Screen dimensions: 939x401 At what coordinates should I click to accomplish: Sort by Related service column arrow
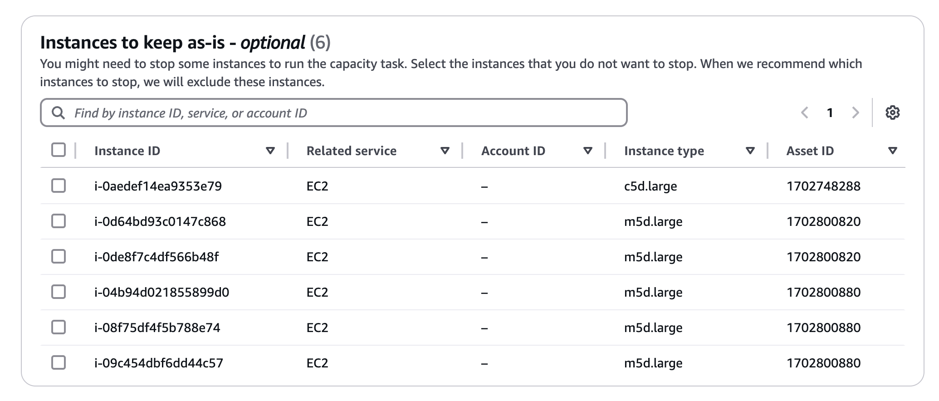(445, 151)
